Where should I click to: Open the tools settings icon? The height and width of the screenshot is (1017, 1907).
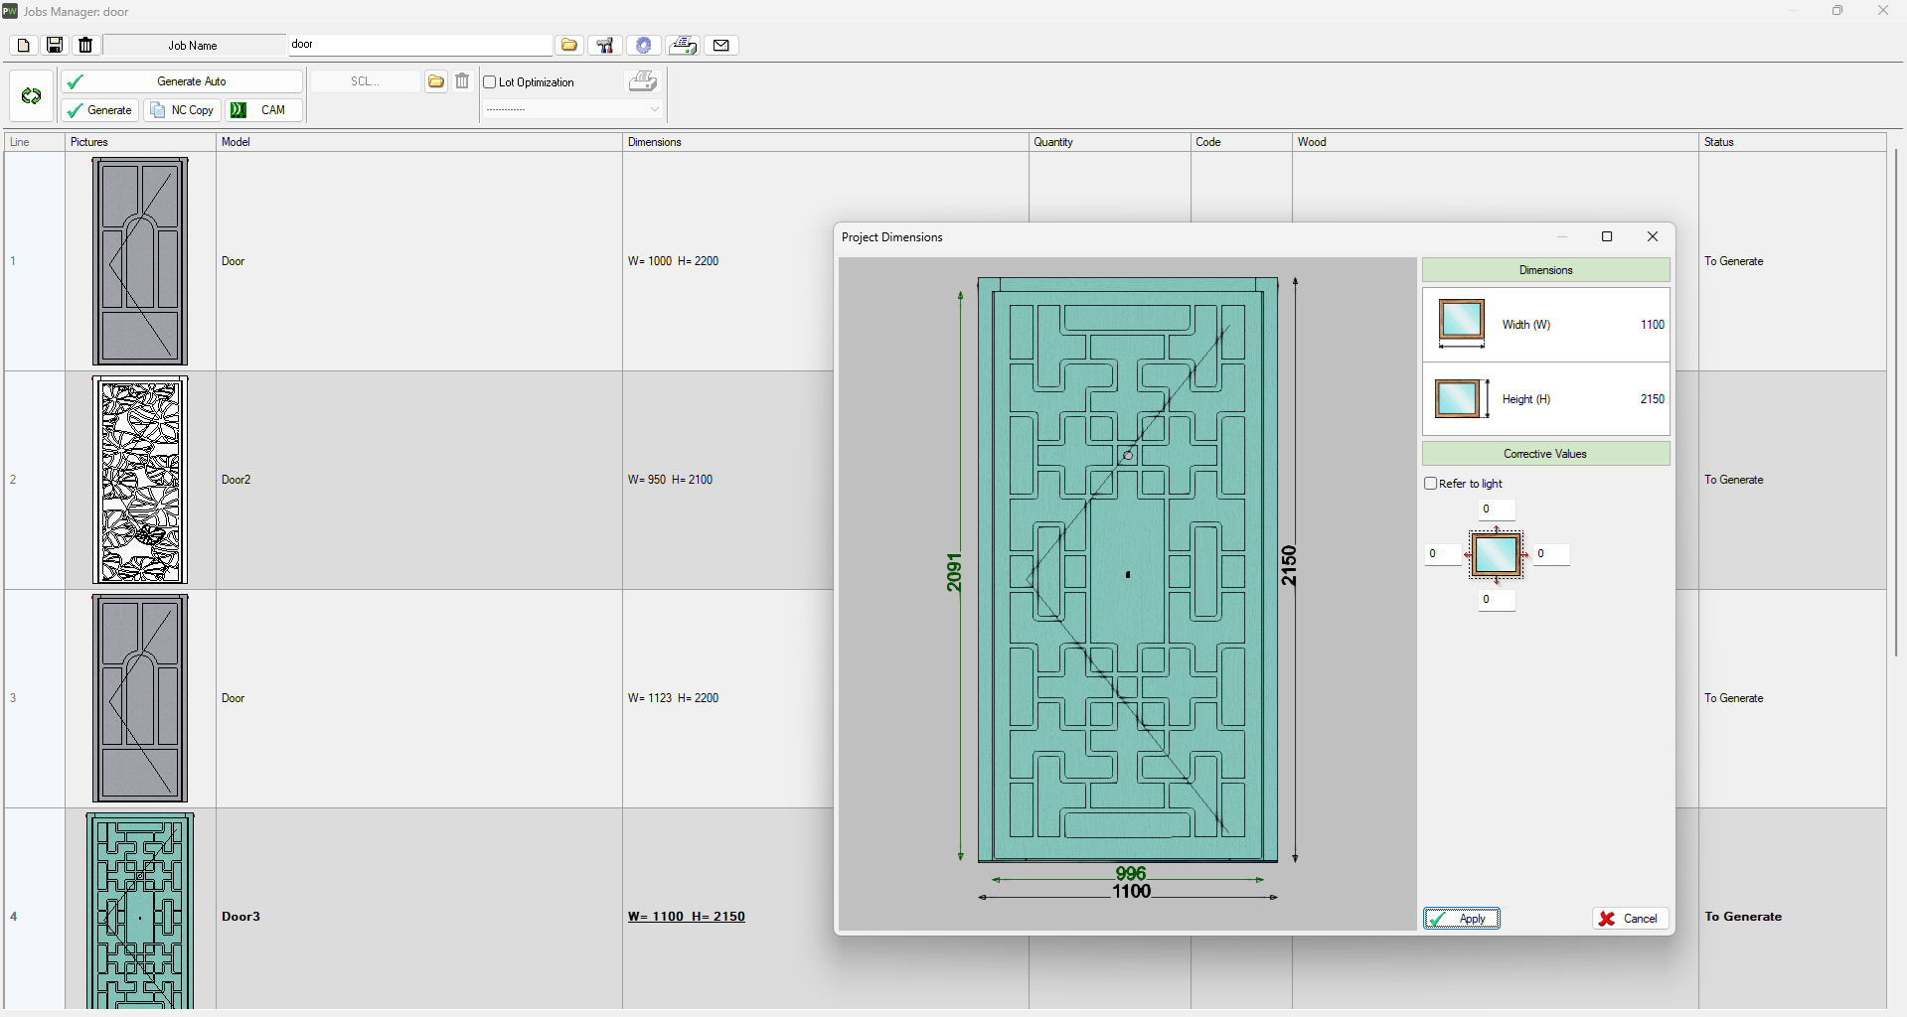click(604, 46)
